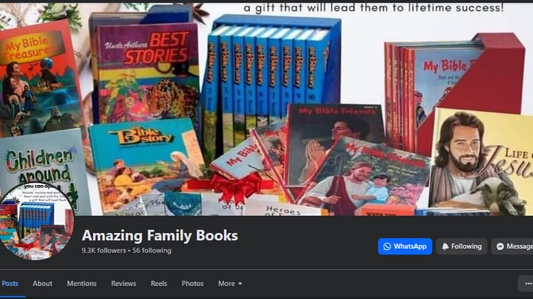Open the Amazing Family Books profile picture

[x=36, y=221]
